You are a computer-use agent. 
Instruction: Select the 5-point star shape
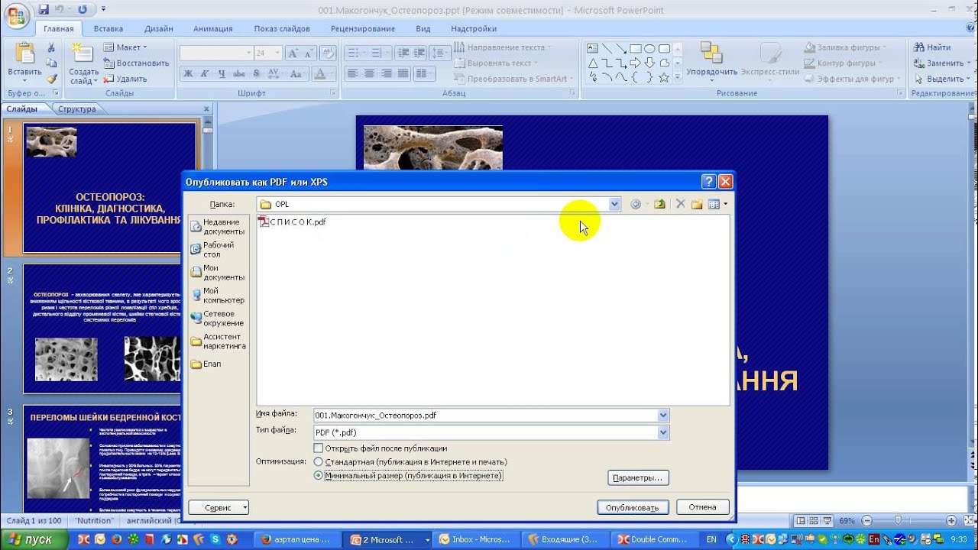[x=664, y=77]
